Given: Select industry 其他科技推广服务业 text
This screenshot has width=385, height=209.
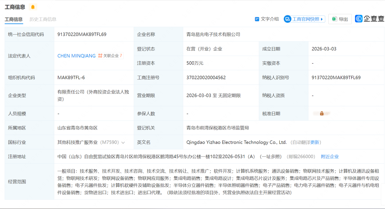Looking at the screenshot, I should pos(78,142).
